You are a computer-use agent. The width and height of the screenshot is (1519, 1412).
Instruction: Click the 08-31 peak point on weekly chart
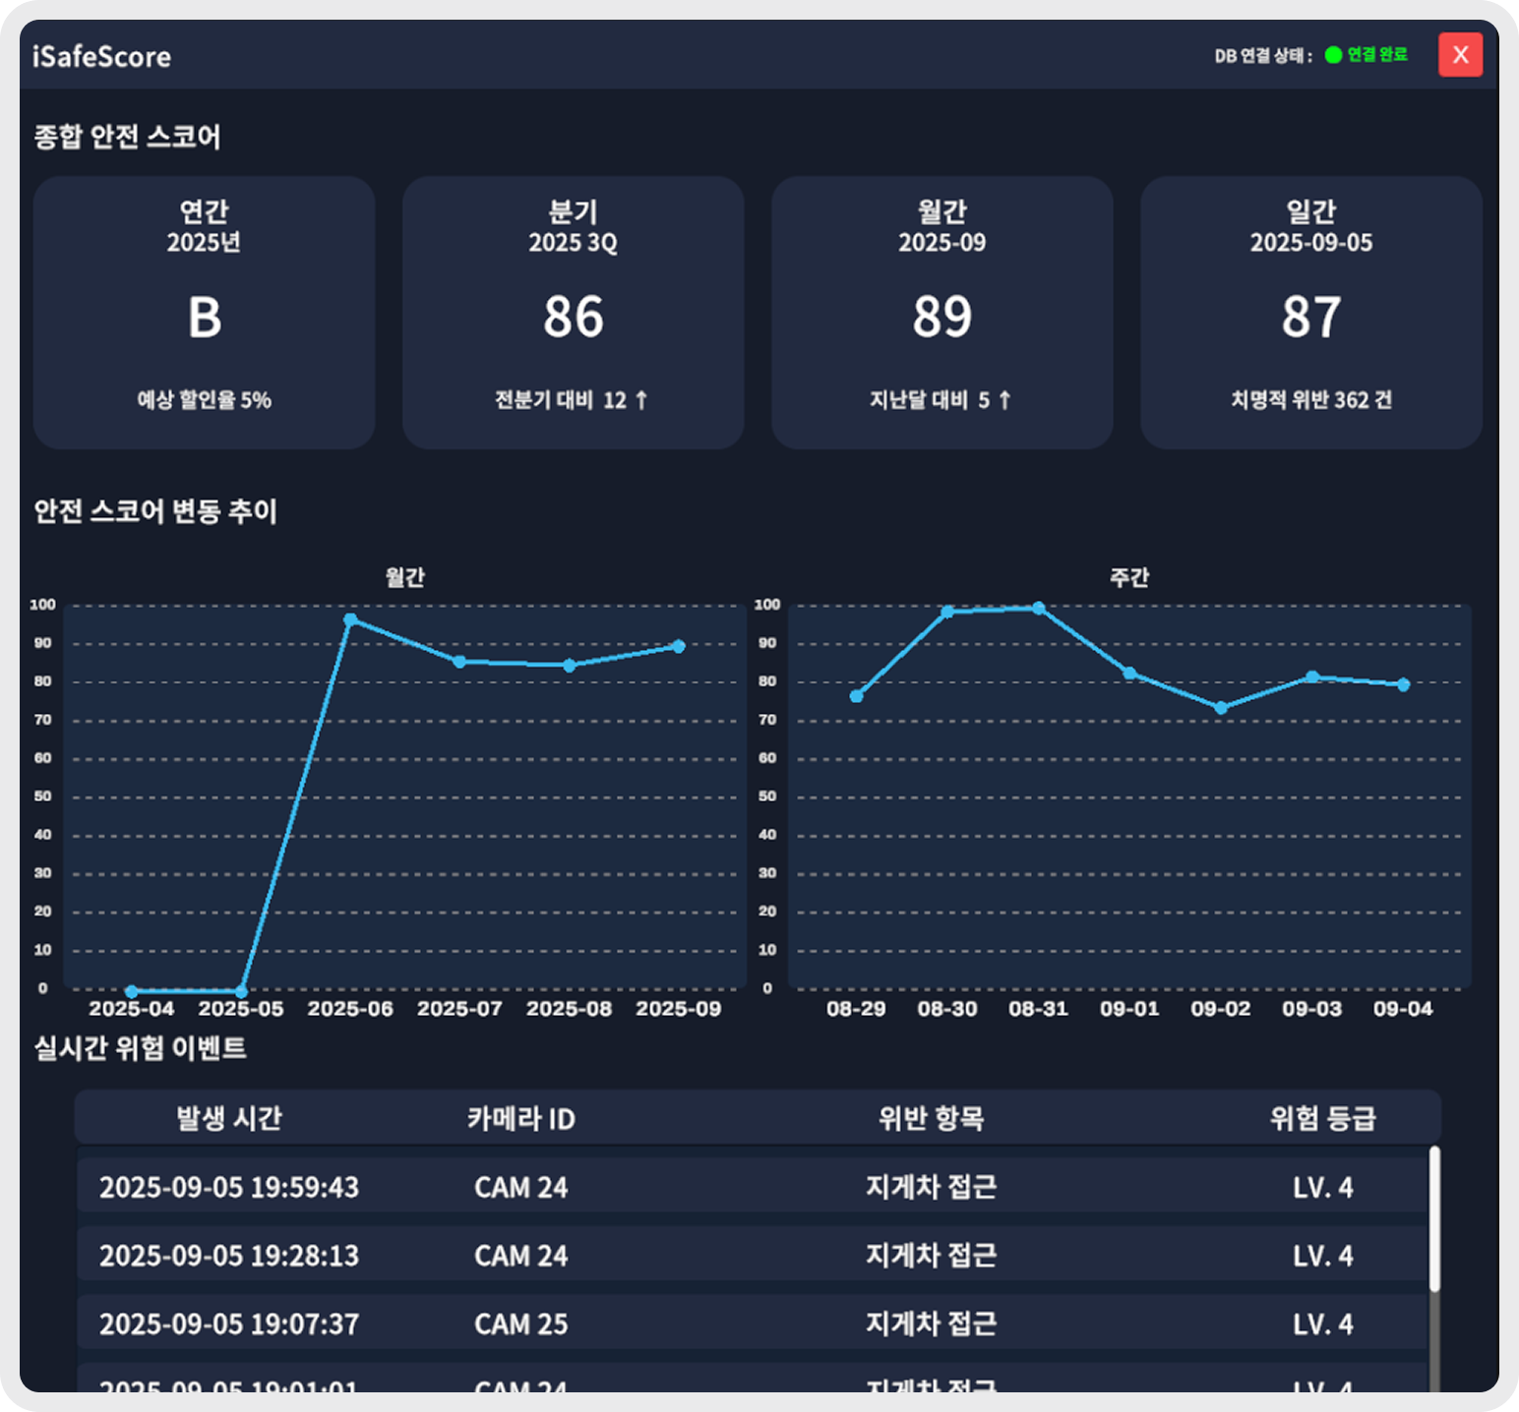(1039, 608)
